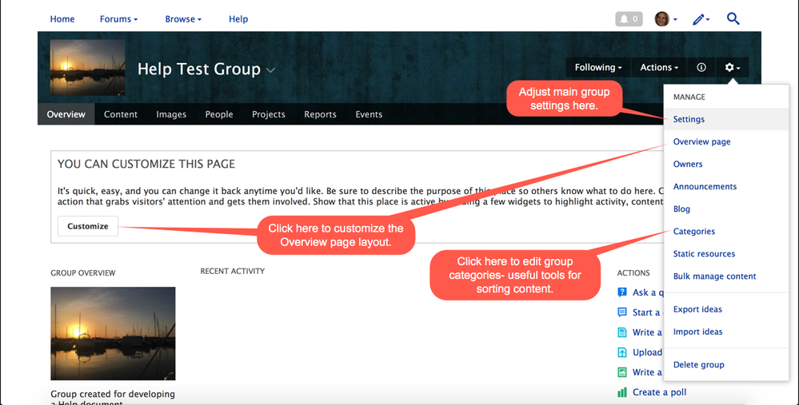Open the Browse dropdown menu
This screenshot has height=405, width=799.
[183, 19]
